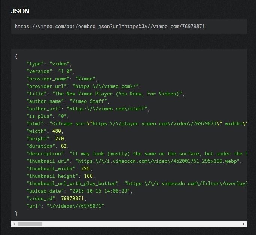Click the "author_name": "Vimeo Staff" line
Image resolution: width=256 pixels, height=235 pixels.
point(68,101)
